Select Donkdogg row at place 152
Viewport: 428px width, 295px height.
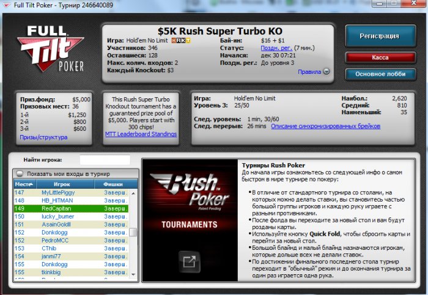click(x=71, y=232)
